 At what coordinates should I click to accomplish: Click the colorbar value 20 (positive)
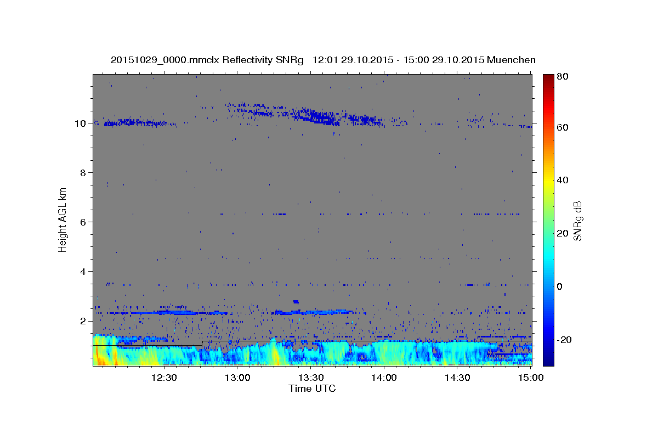(x=562, y=233)
